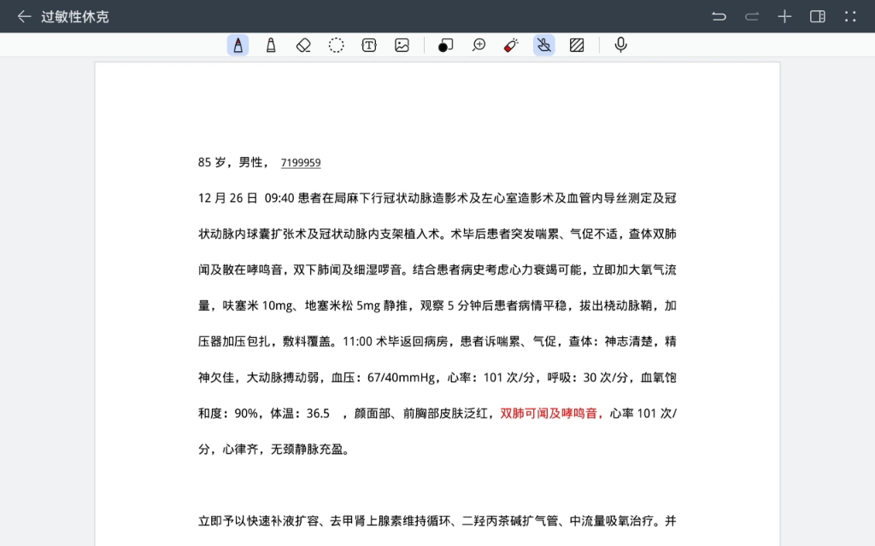Open the sticky note shape tool

[x=445, y=44]
